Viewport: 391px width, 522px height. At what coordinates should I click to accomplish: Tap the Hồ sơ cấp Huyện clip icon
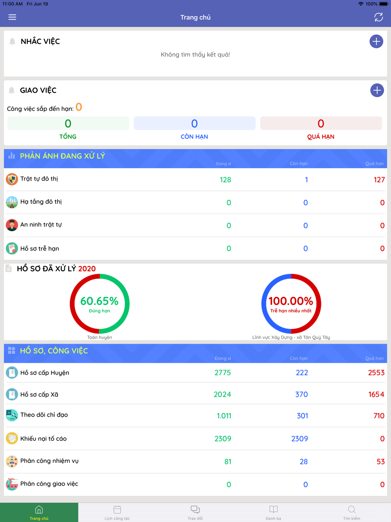(12, 373)
